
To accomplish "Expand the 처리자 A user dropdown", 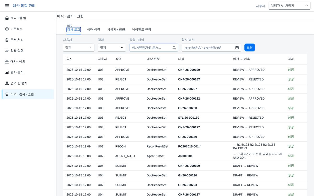I will point(289,6).
